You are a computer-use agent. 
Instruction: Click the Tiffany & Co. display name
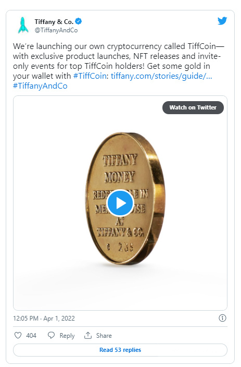point(54,22)
